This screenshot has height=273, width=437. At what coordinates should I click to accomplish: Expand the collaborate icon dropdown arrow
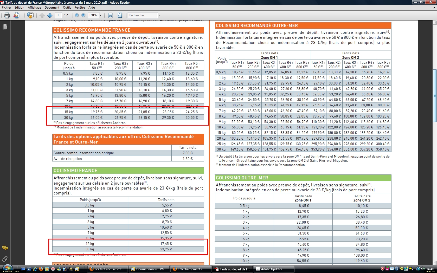pyautogui.click(x=21, y=15)
